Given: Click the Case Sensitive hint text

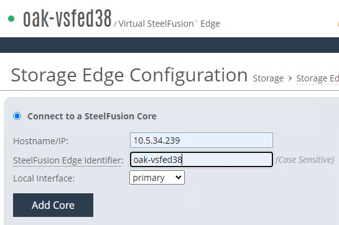Looking at the screenshot, I should 305,160.
